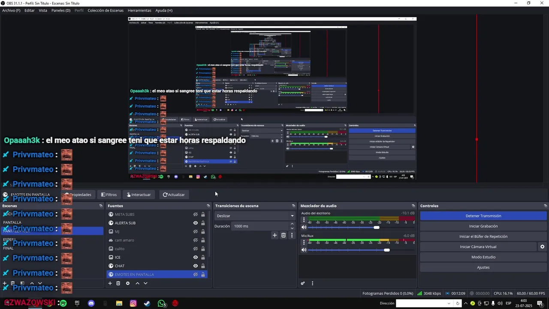Image resolution: width=549 pixels, height=309 pixels.
Task: Undock the Fuentes panel
Action: tap(208, 206)
